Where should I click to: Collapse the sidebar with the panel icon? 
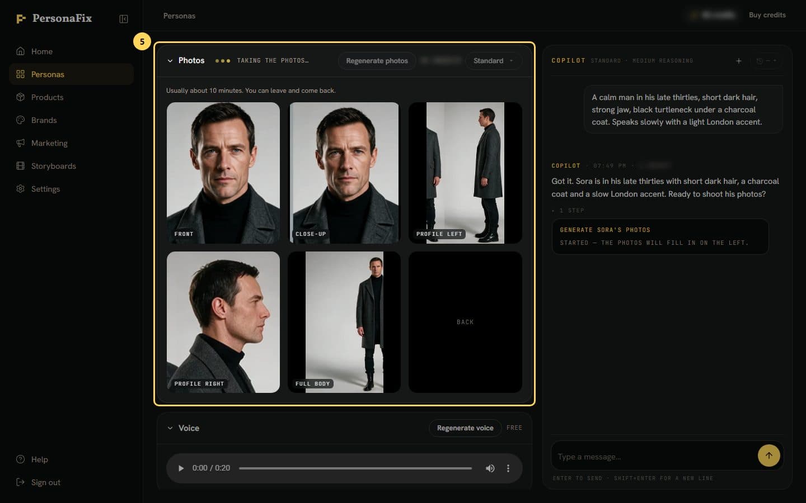[x=124, y=19]
